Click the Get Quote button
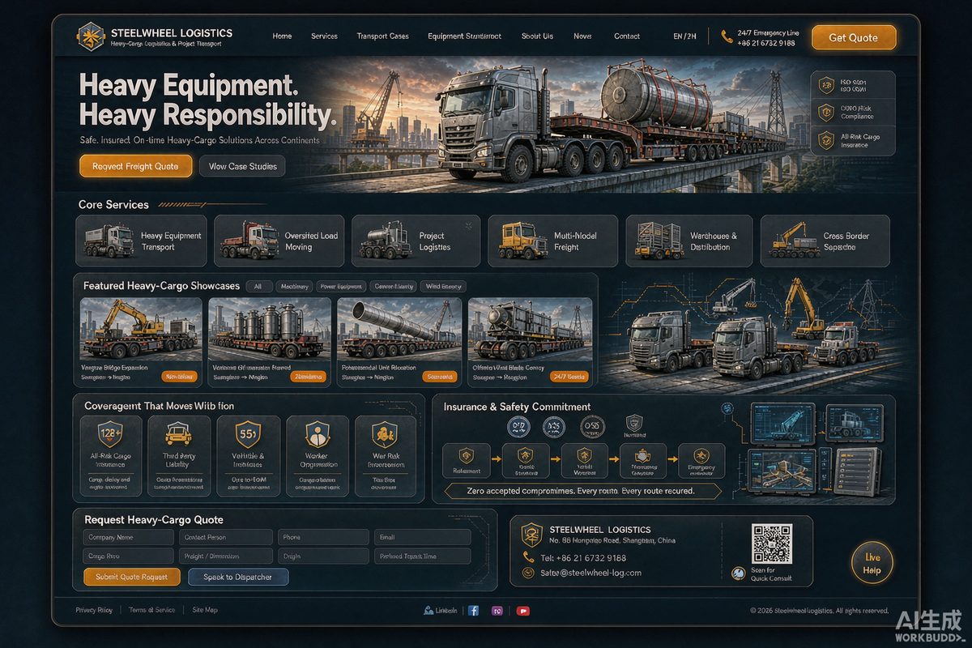This screenshot has width=972, height=648. [x=854, y=37]
